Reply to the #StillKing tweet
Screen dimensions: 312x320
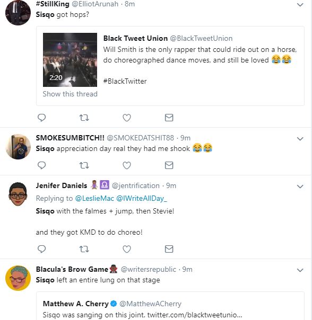[42, 118]
